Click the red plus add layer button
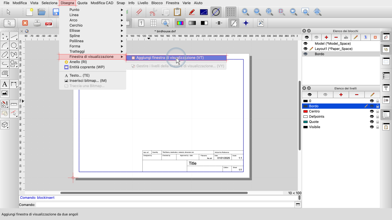This screenshot has width=392, height=220. 341,95
